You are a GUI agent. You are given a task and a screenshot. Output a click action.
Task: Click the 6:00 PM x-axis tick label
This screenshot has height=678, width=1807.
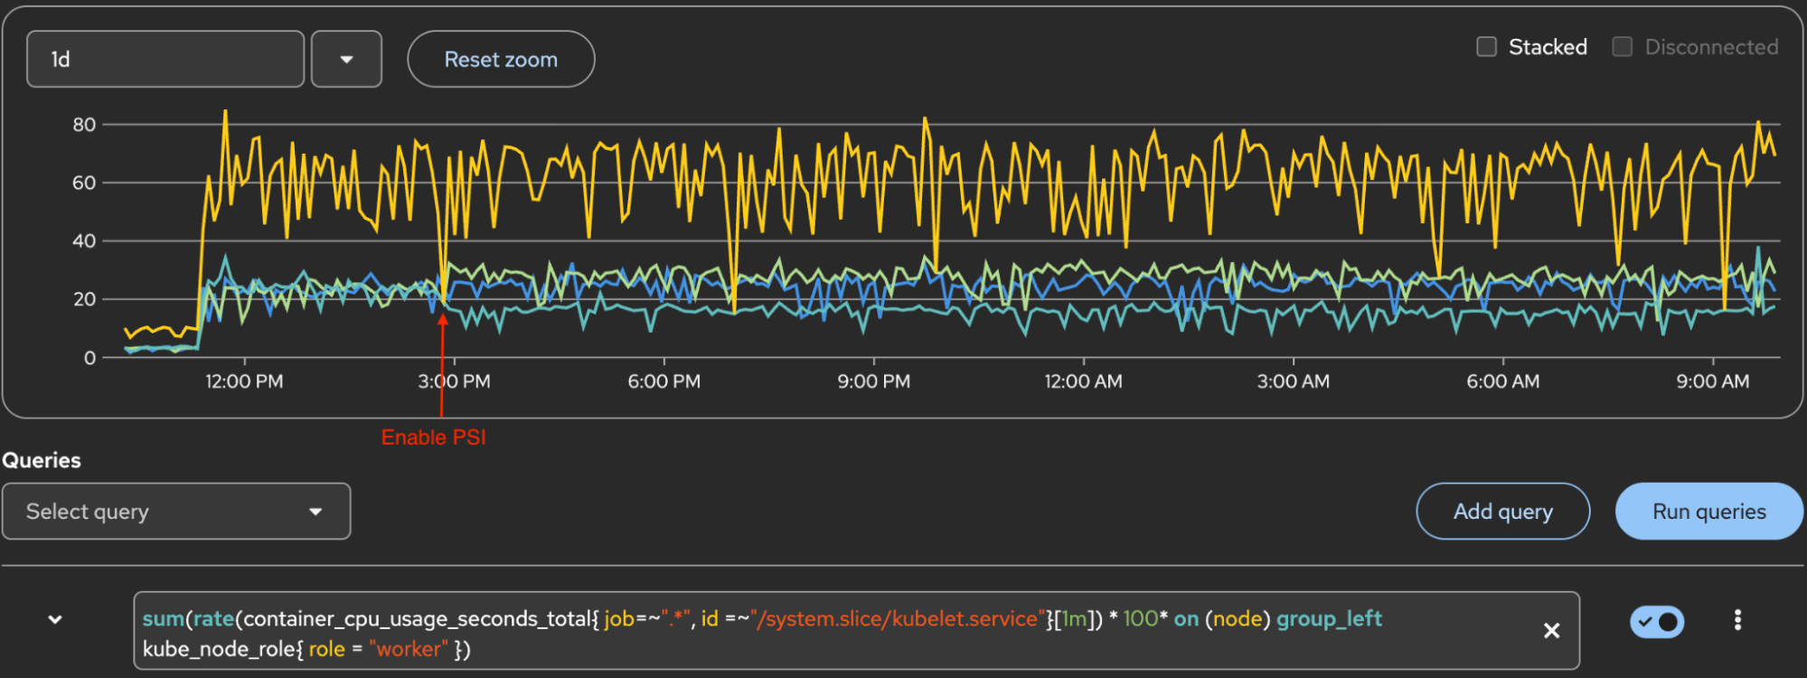point(664,381)
